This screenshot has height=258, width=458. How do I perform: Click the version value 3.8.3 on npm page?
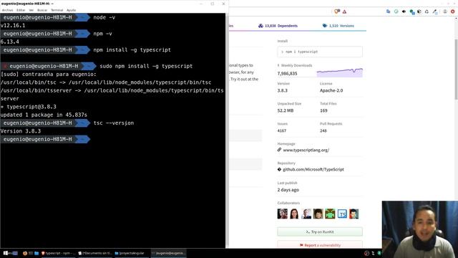tap(282, 90)
